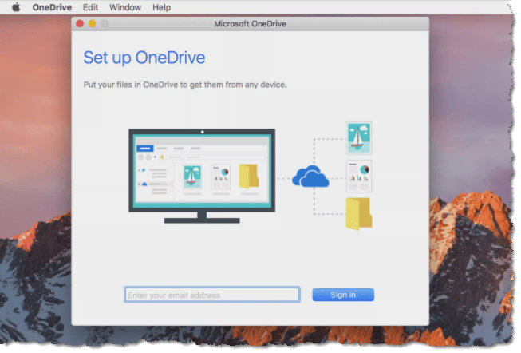Click the small cloud icon in monitor sidebar
Screen dimensions: 521x353
[x=144, y=184]
